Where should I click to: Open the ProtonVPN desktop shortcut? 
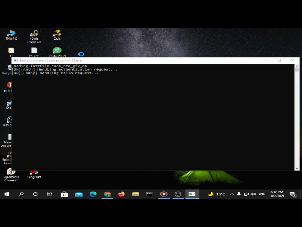[x=57, y=51]
